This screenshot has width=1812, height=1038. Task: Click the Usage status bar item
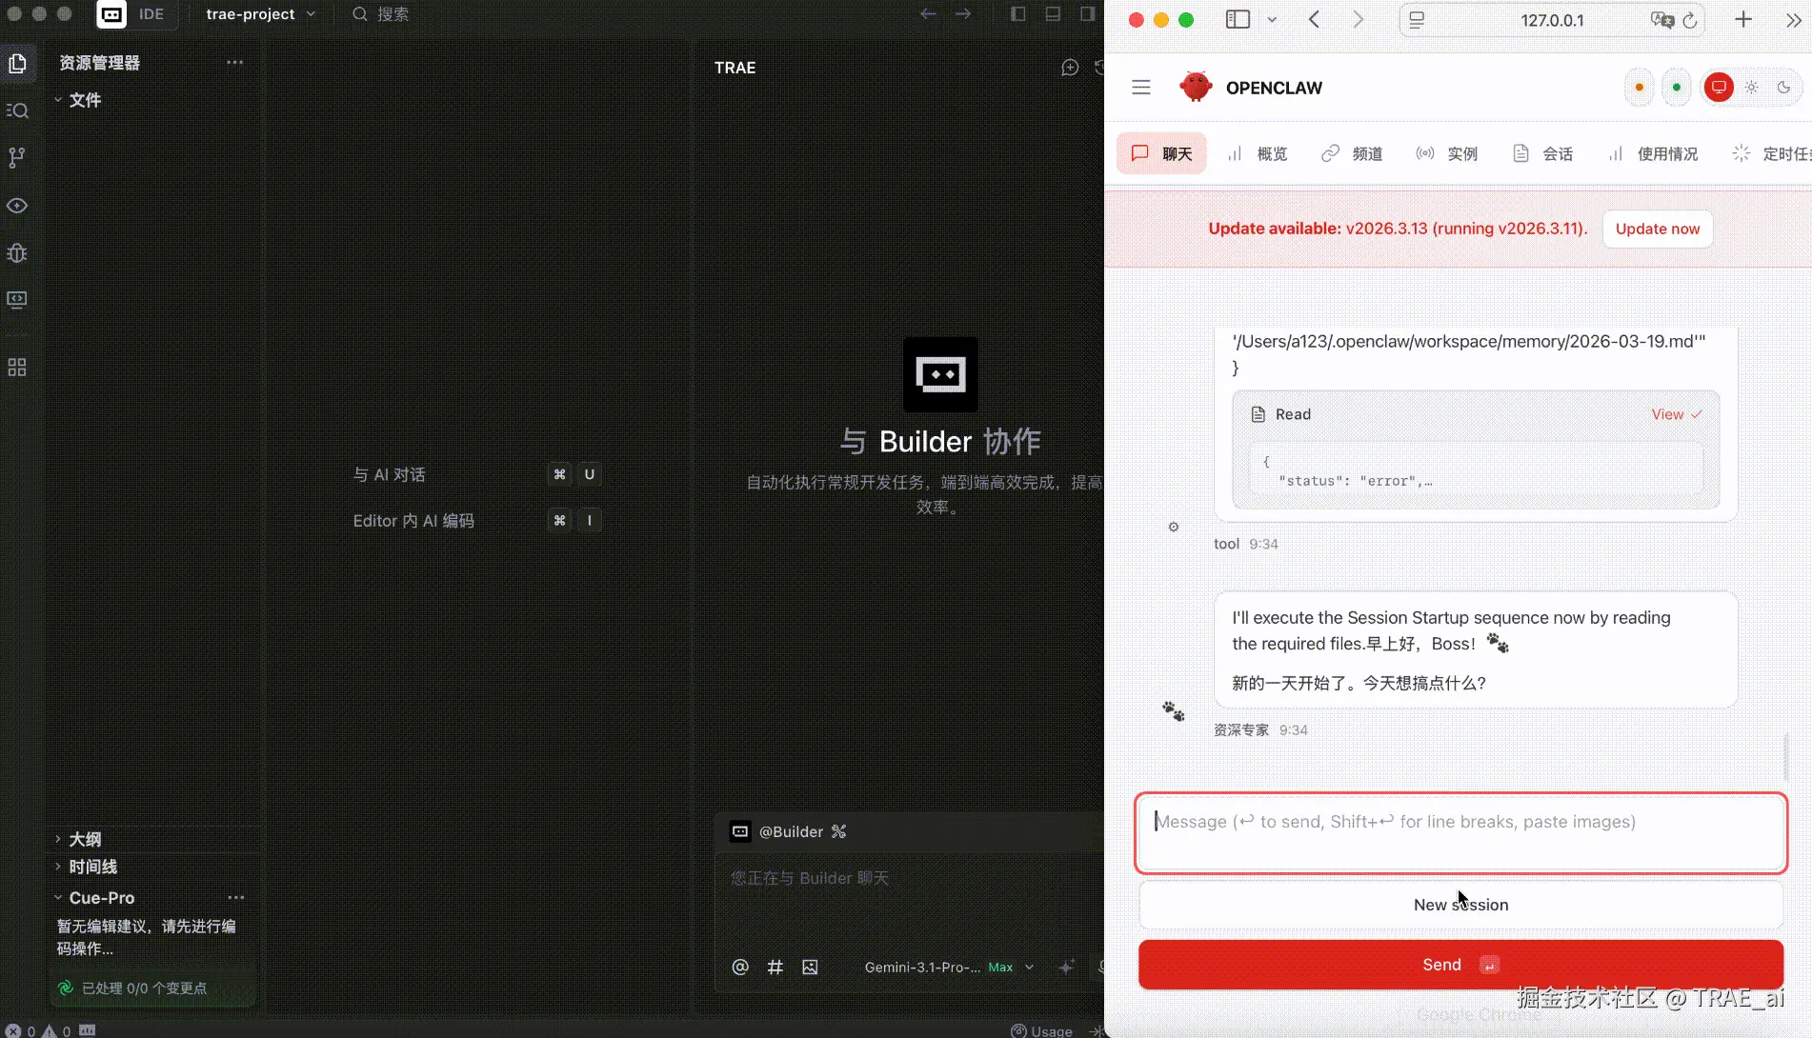point(1041,1030)
